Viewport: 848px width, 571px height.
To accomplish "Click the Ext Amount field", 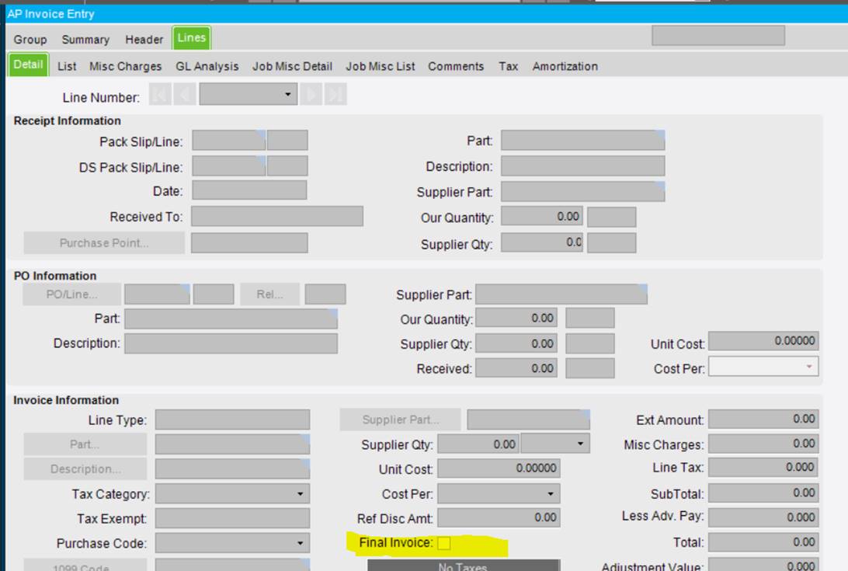I will click(763, 419).
